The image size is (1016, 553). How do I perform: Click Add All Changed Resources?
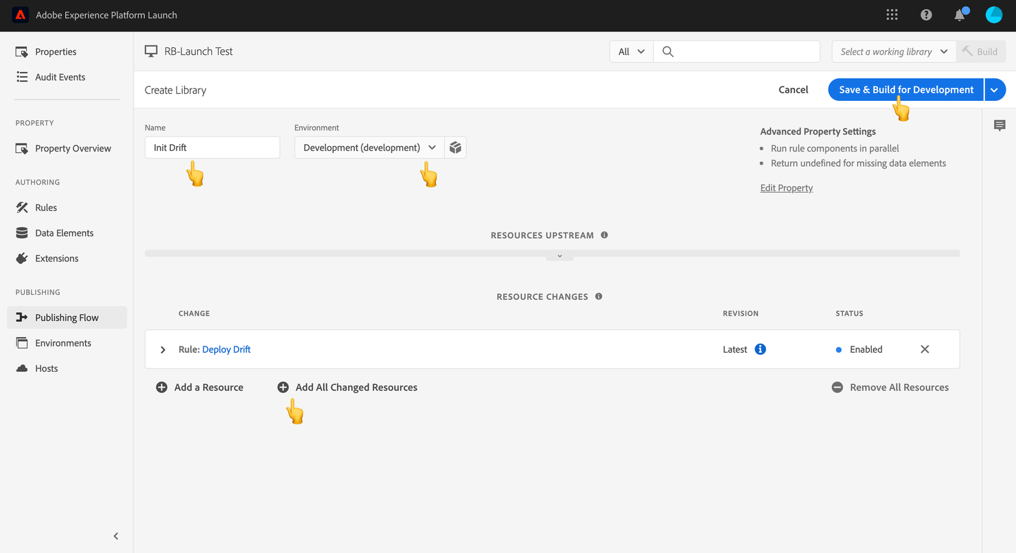[347, 387]
